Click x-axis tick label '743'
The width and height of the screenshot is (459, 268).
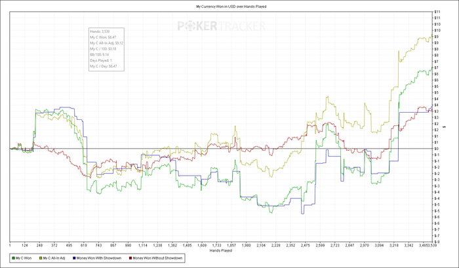coord(98,246)
